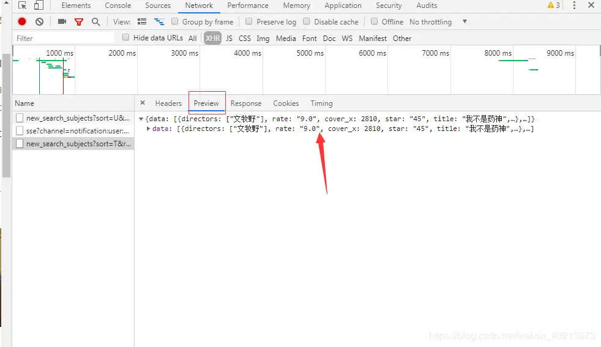
Task: Filter requests by Img type
Action: (x=263, y=38)
